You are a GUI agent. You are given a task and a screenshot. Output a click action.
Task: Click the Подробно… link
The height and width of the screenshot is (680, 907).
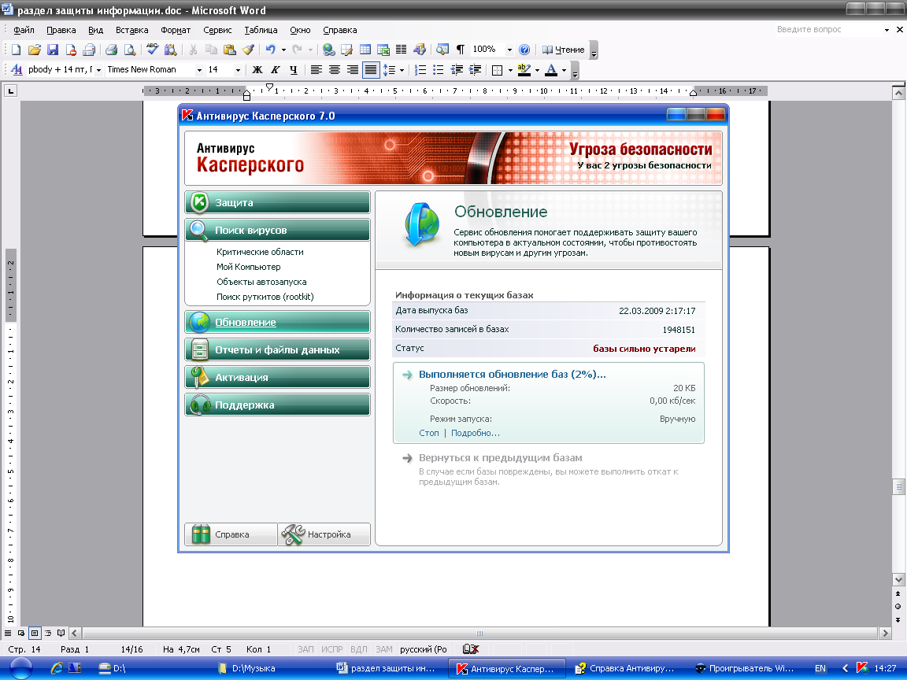click(x=476, y=433)
